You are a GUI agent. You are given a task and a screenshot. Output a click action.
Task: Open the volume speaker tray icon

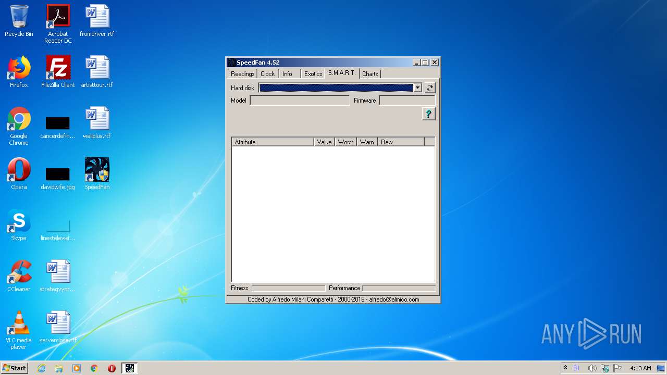click(592, 368)
